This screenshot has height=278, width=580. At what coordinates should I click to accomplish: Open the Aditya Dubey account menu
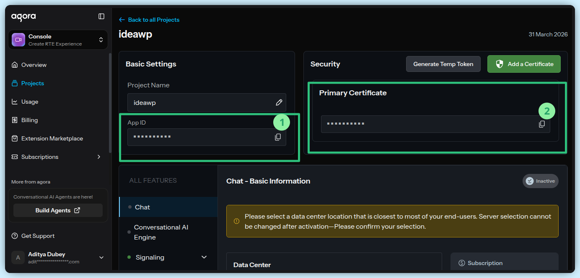(x=101, y=258)
